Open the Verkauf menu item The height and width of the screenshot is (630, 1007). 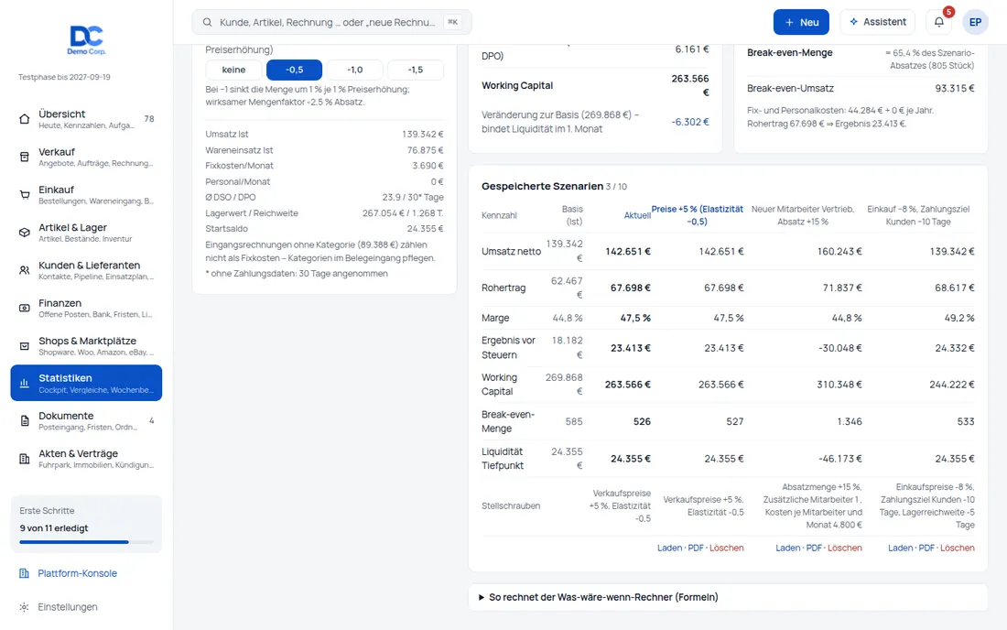[86, 157]
